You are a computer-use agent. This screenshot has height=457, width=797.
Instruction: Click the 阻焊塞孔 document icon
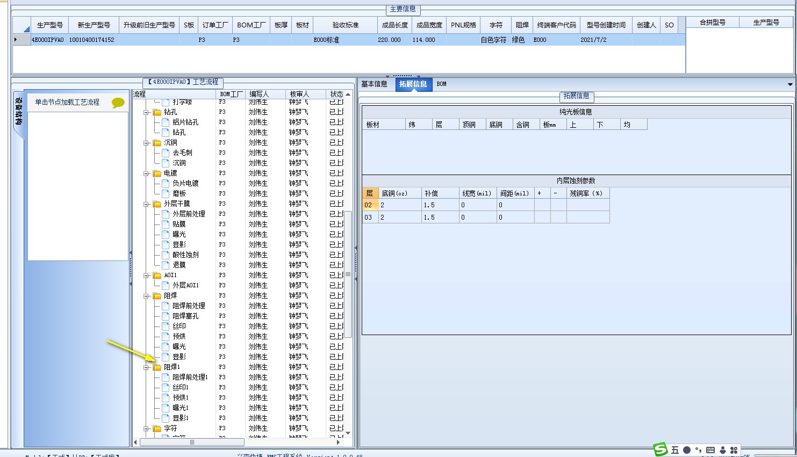(x=166, y=316)
